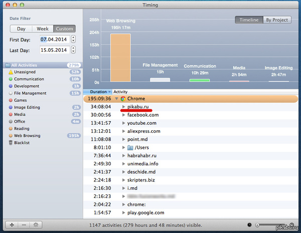Image resolution: width=301 pixels, height=233 pixels.
Task: Select the Custom date filter
Action: (x=64, y=29)
